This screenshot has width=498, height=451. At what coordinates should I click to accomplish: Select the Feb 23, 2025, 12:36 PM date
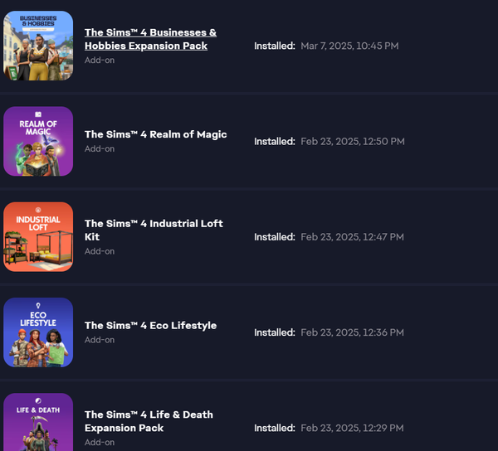(352, 332)
